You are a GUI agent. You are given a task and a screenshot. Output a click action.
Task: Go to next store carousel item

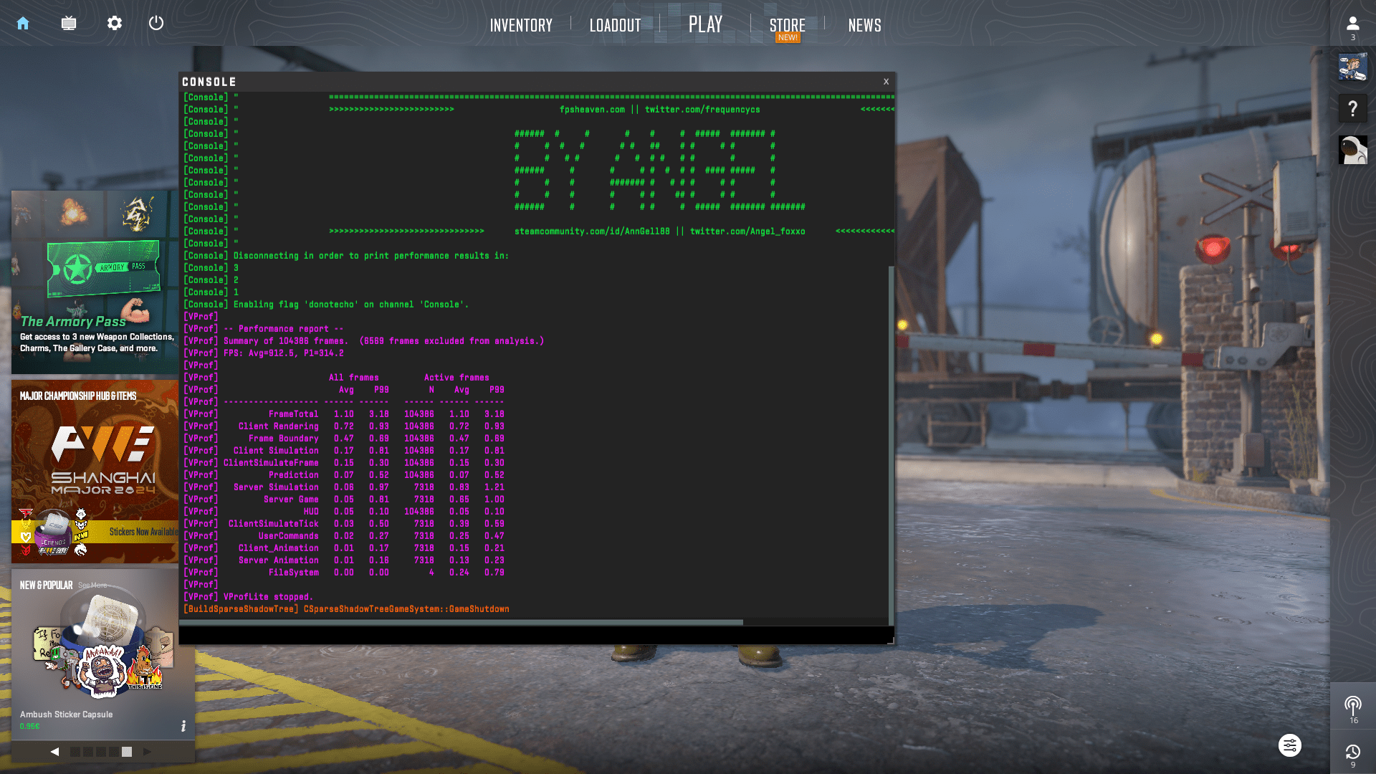[147, 752]
